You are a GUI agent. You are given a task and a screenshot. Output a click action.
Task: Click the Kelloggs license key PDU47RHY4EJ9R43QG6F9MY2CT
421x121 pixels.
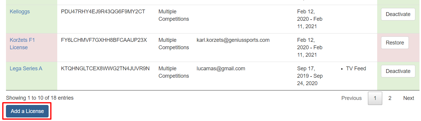point(103,12)
